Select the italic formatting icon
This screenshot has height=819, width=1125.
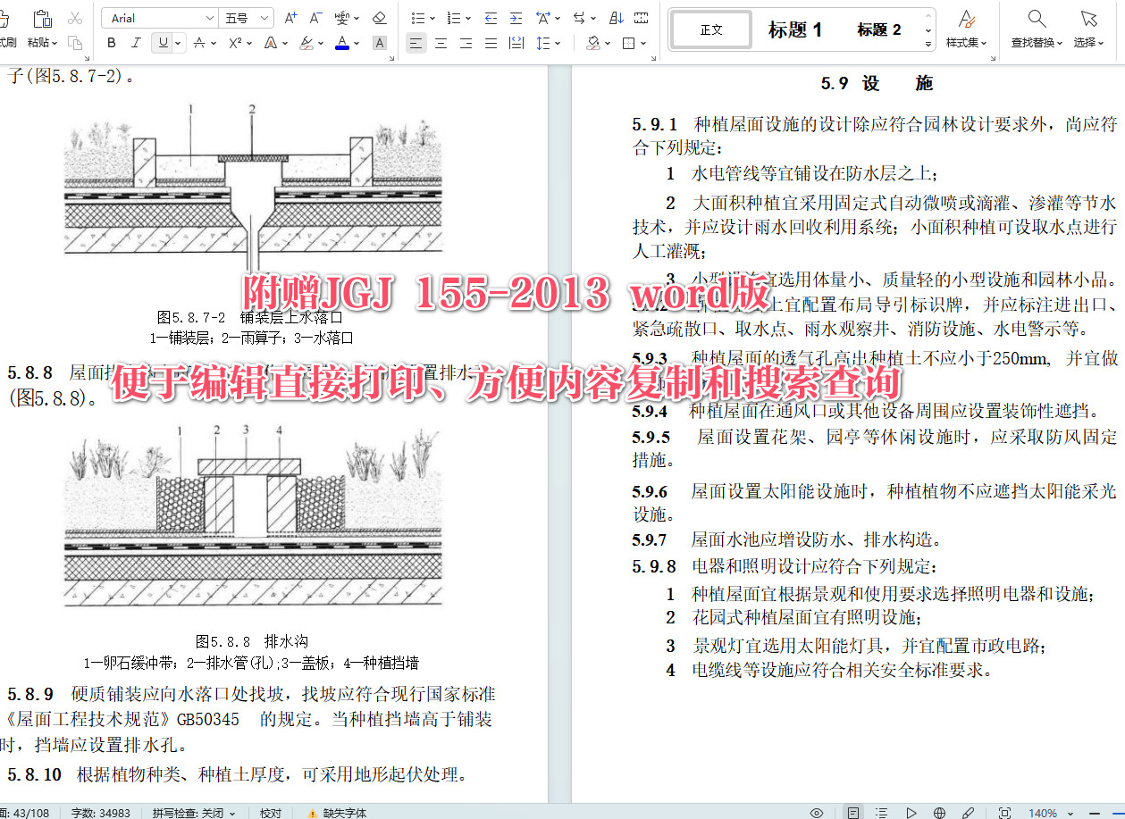[134, 42]
